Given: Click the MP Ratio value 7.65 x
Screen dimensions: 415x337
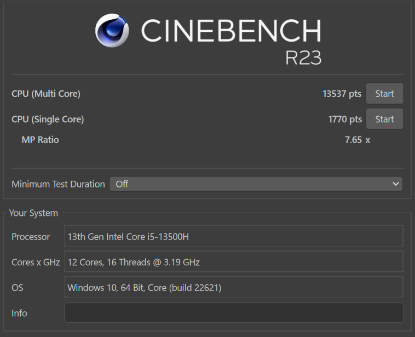Looking at the screenshot, I should pos(358,140).
